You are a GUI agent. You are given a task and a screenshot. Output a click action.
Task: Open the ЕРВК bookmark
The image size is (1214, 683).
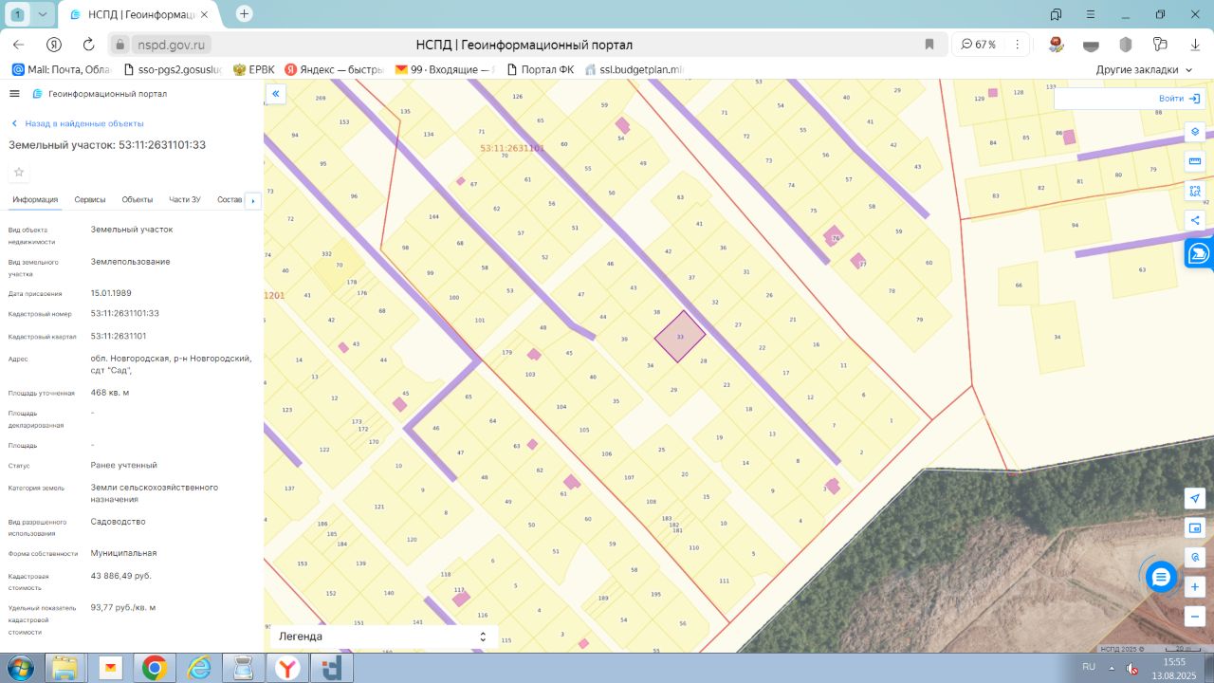[253, 69]
